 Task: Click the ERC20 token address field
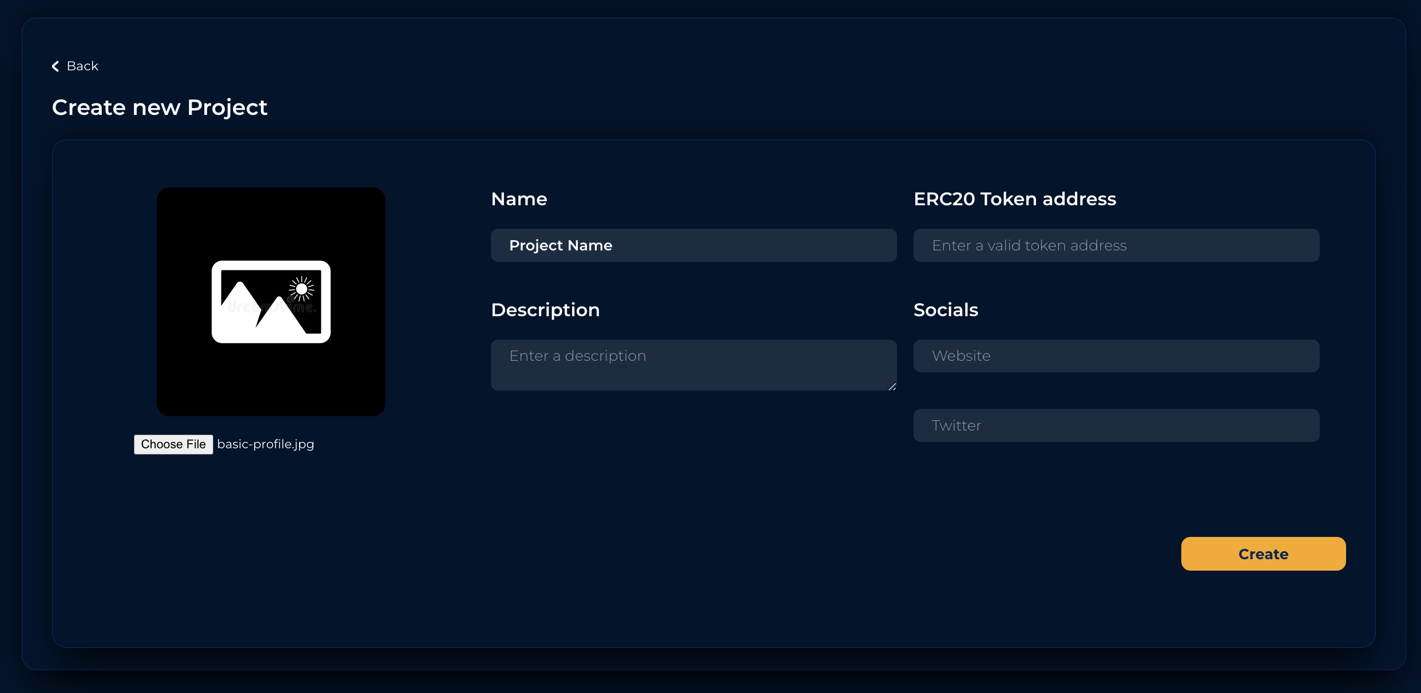(x=1116, y=245)
